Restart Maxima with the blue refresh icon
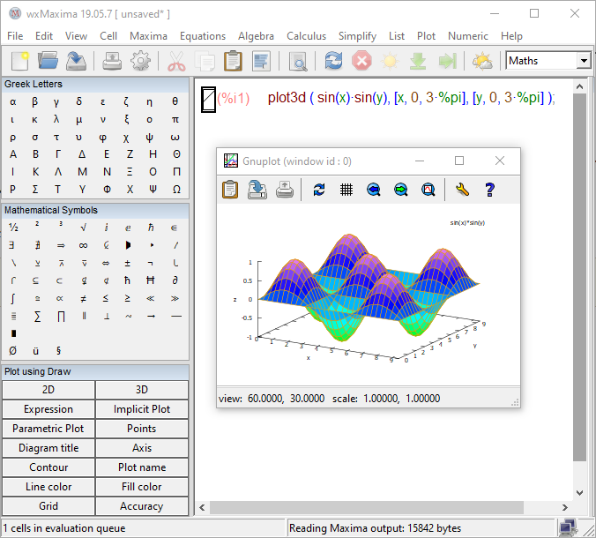This screenshot has width=596, height=538. click(x=333, y=61)
